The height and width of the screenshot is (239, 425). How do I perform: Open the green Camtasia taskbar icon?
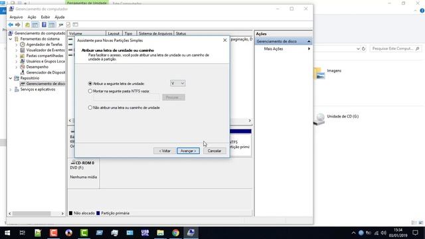click(84, 233)
